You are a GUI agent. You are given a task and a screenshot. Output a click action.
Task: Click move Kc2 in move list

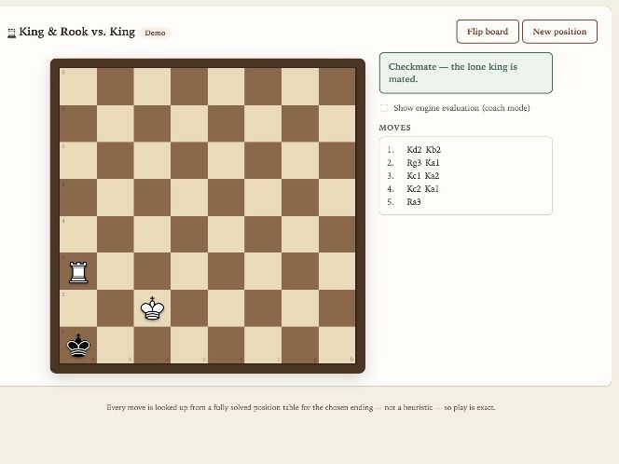click(414, 189)
